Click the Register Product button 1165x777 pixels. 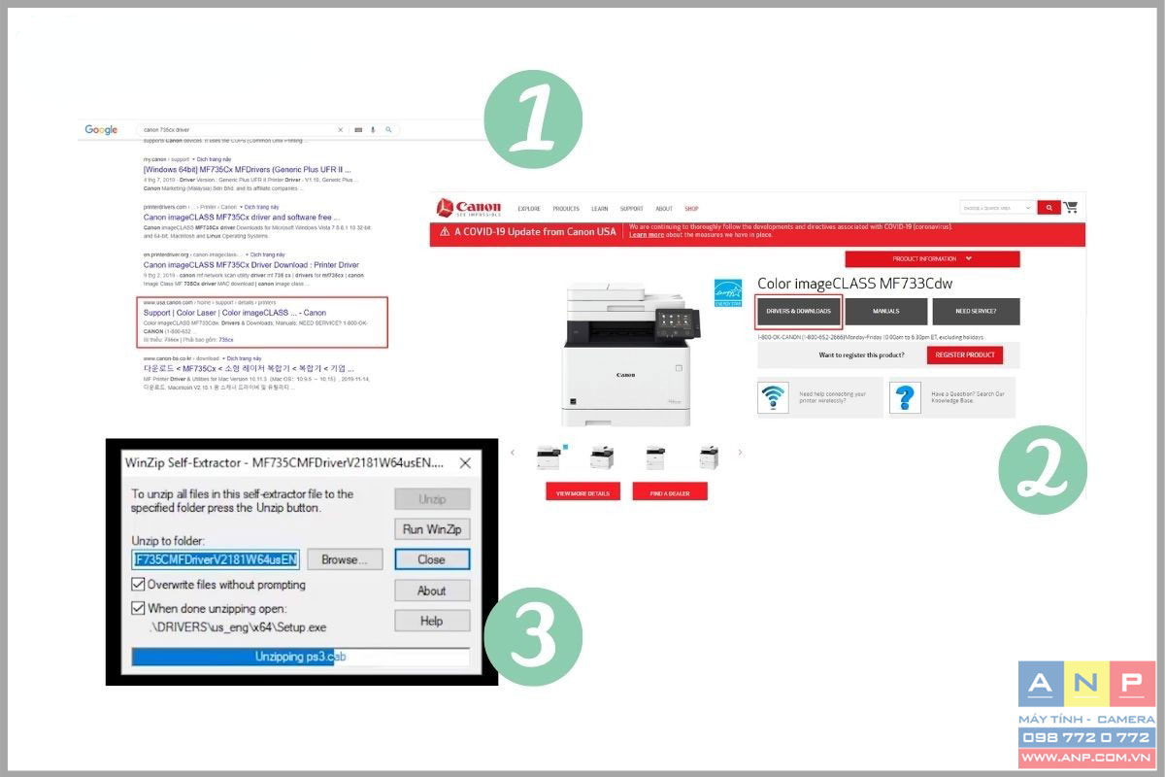pos(965,355)
